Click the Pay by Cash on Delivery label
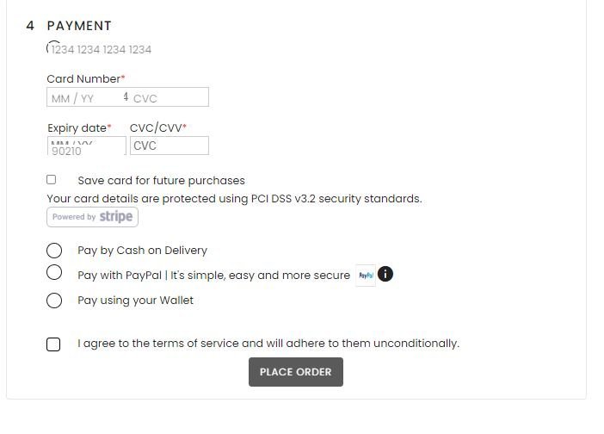Screen dimensions: 604x434 [143, 251]
